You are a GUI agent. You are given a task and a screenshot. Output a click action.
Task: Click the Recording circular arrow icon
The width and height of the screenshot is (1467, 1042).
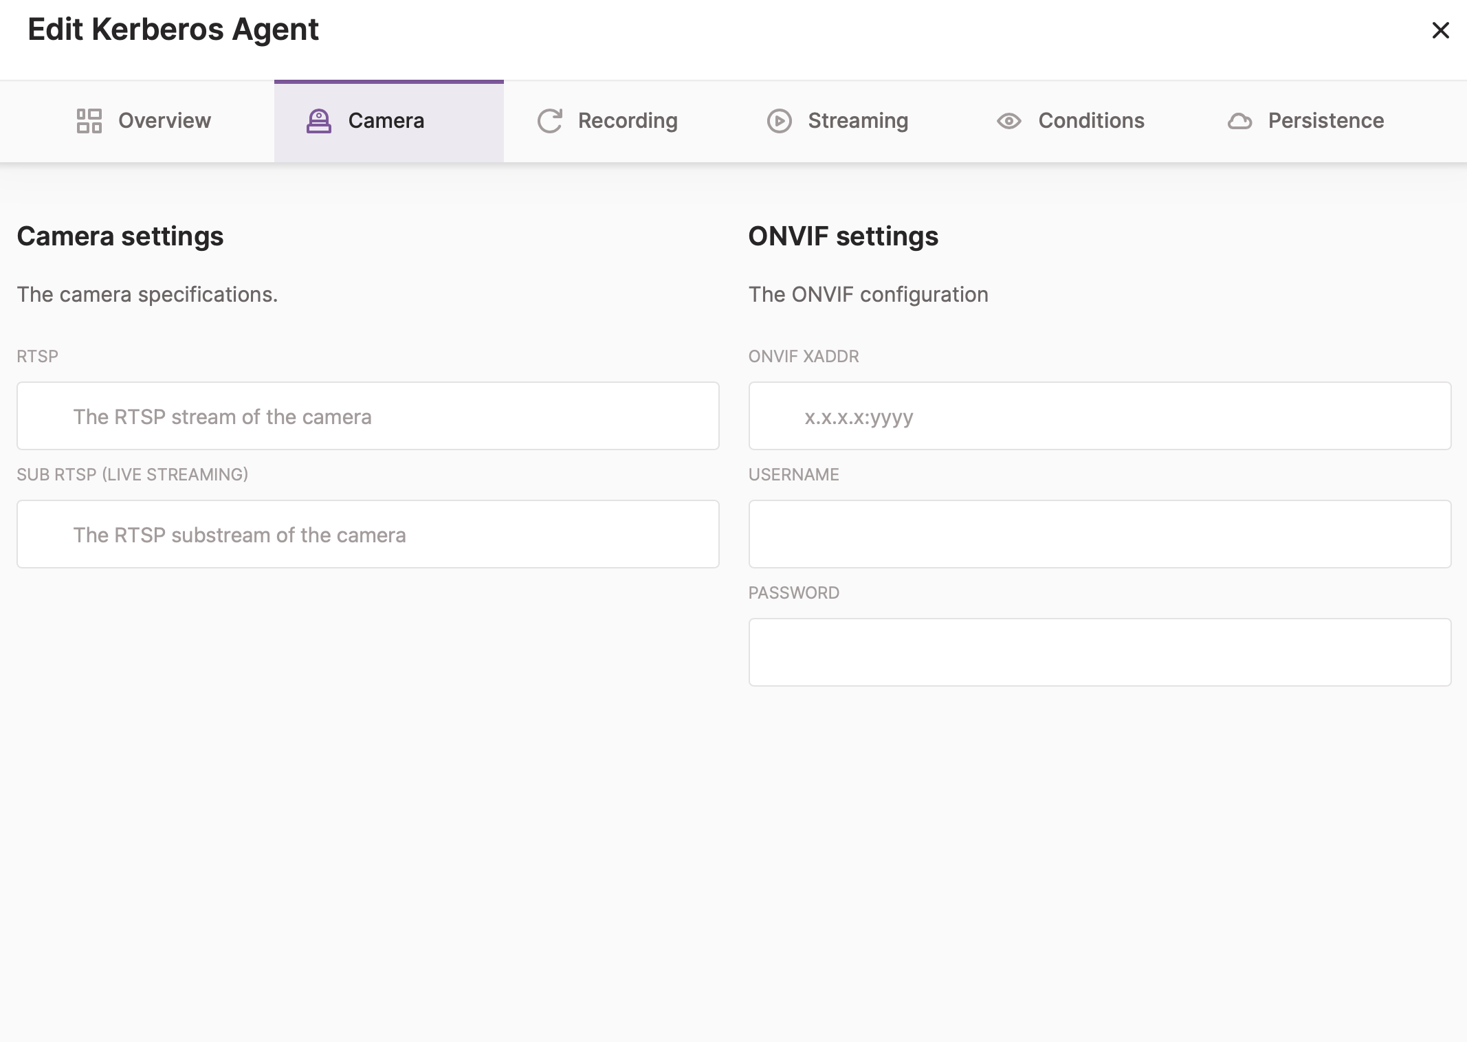[x=549, y=121]
